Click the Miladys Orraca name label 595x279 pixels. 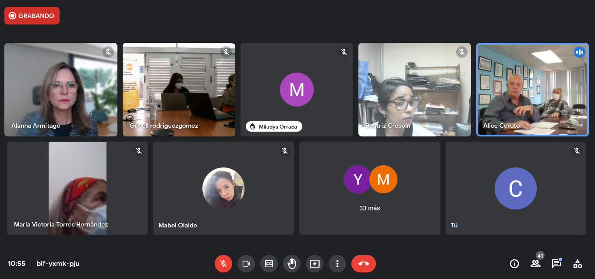coord(274,127)
